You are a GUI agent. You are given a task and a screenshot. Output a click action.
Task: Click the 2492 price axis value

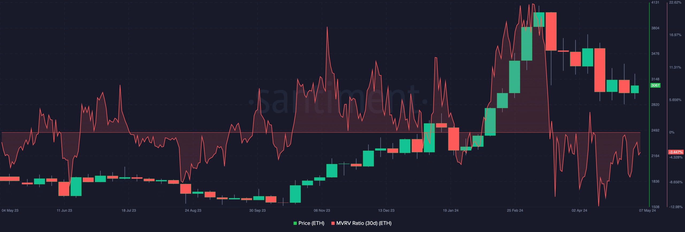coord(655,130)
